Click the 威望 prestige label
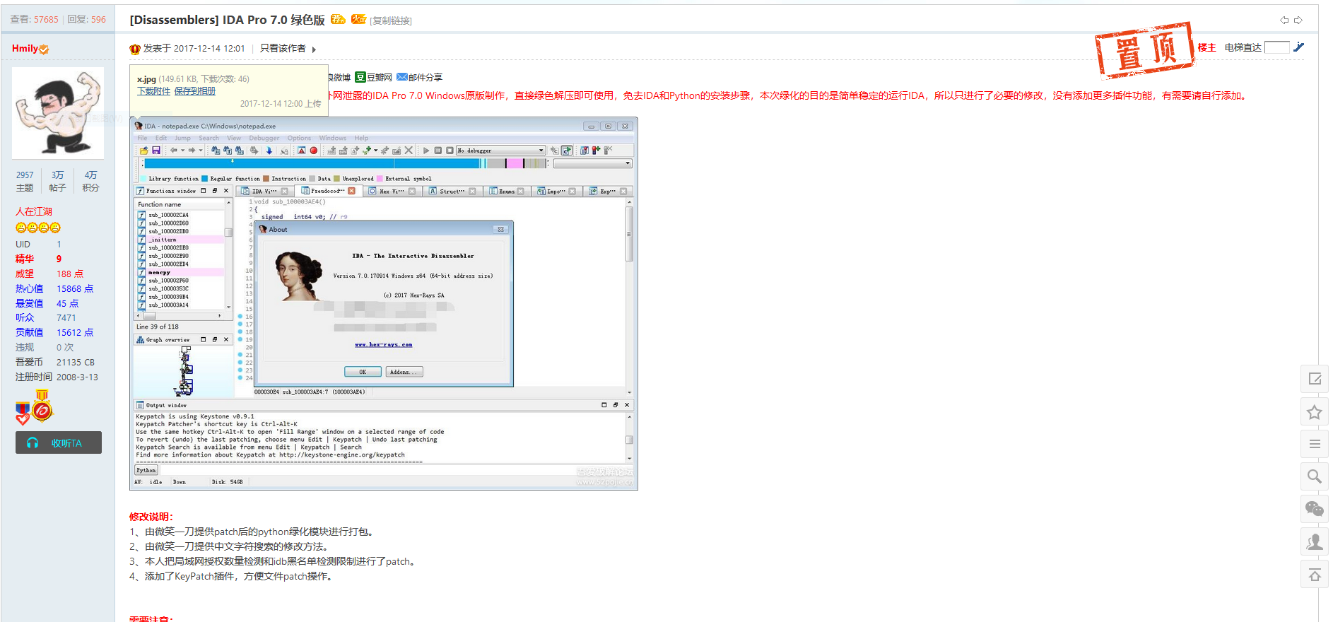This screenshot has width=1333, height=622. 25,274
